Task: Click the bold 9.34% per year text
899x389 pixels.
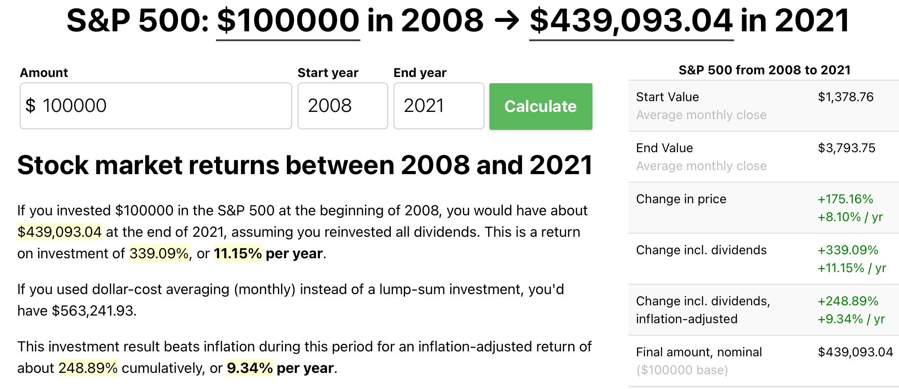Action: tap(250, 368)
